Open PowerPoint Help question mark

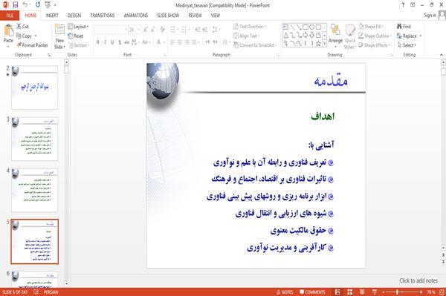(x=403, y=5)
